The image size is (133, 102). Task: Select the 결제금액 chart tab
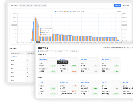pyautogui.click(x=44, y=6)
